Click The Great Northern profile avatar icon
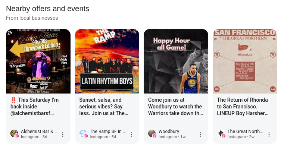 point(221,133)
